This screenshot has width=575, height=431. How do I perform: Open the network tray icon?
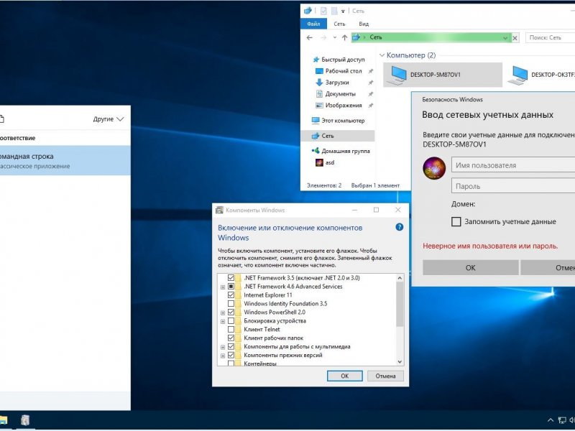tap(562, 420)
